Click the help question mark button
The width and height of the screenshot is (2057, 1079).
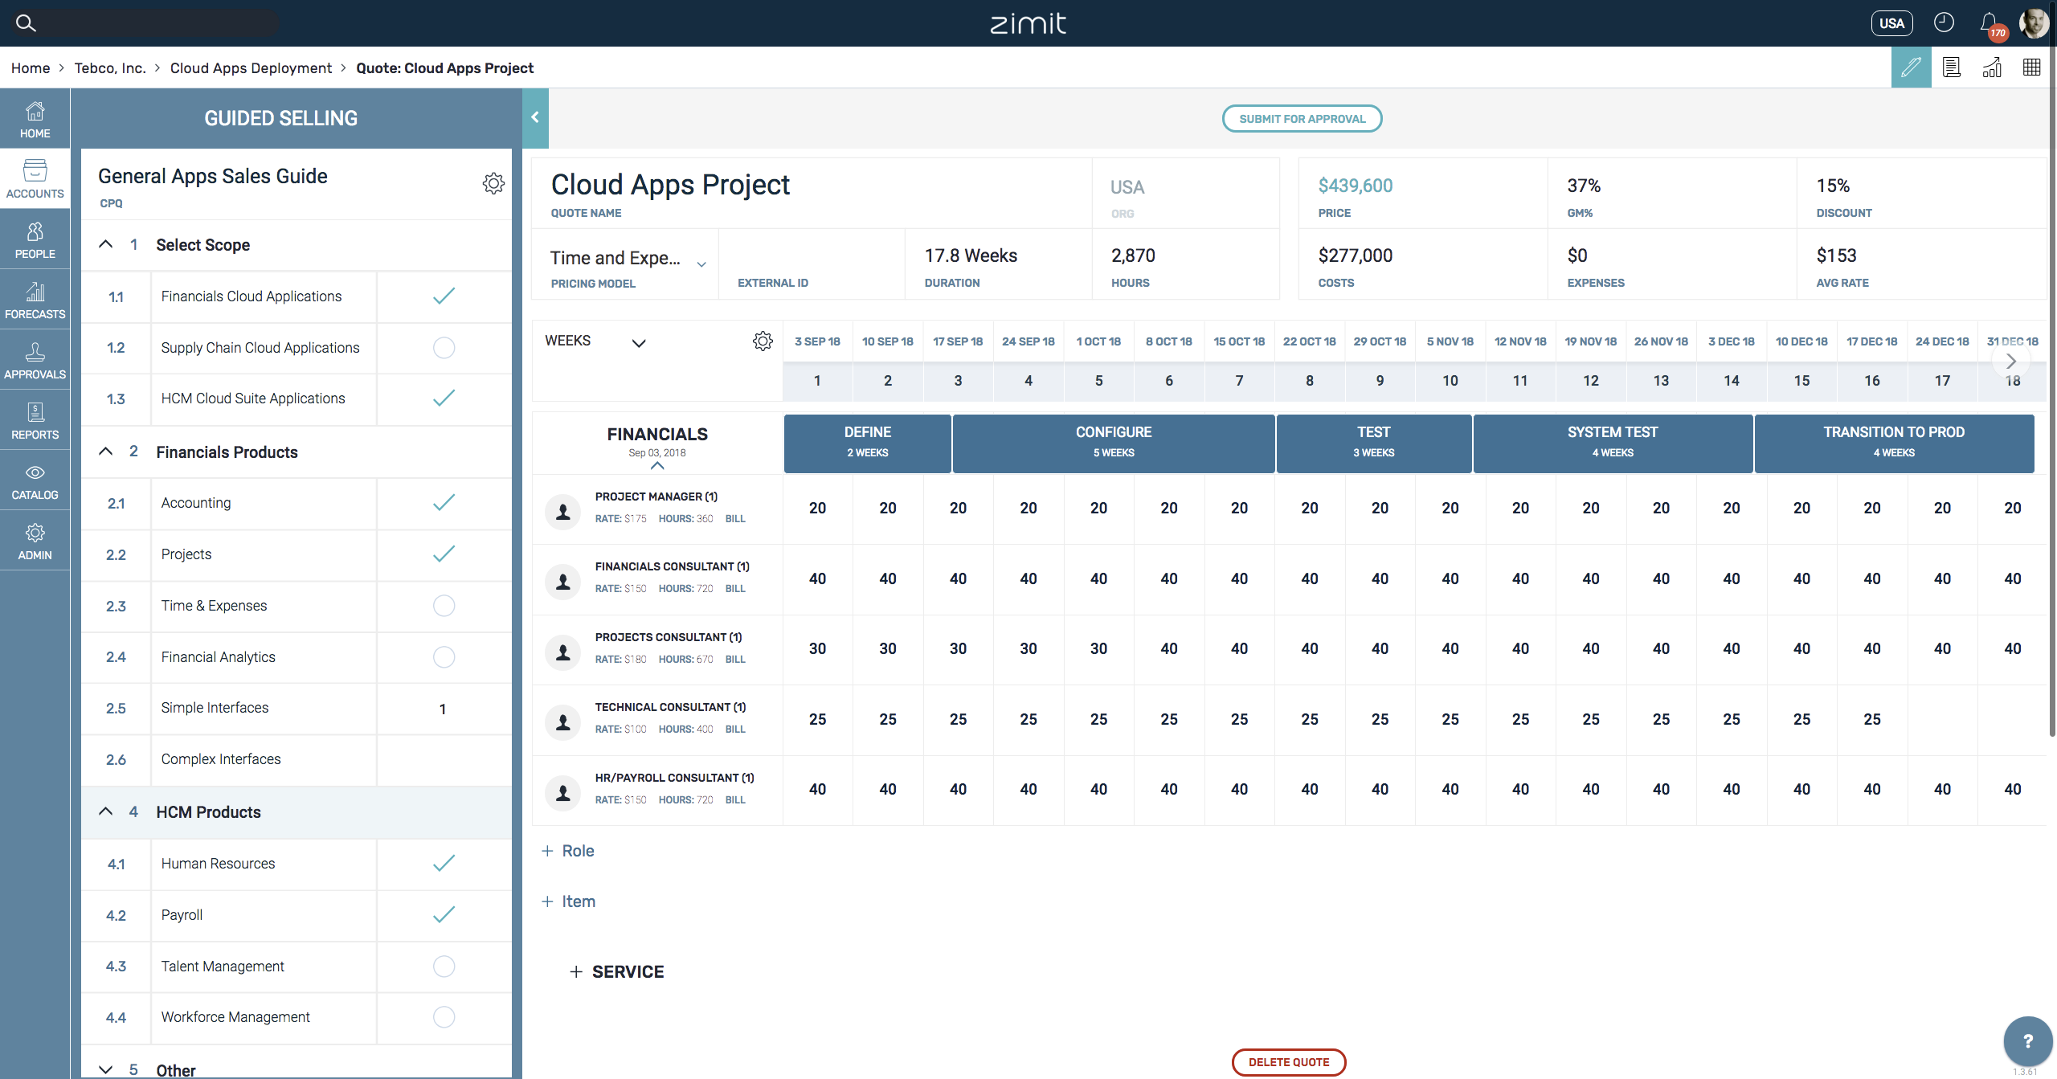(x=2027, y=1041)
